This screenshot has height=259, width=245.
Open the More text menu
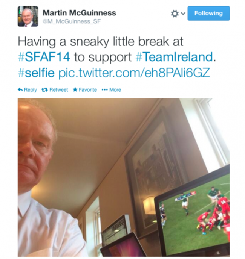coord(115,90)
